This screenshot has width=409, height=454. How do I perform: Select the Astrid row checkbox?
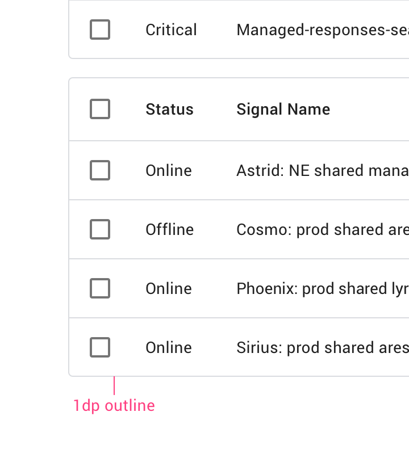coord(100,170)
